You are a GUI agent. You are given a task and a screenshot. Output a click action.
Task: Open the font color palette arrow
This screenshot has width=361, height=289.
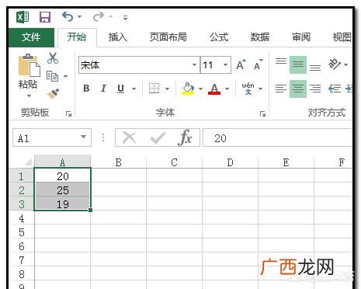(227, 89)
